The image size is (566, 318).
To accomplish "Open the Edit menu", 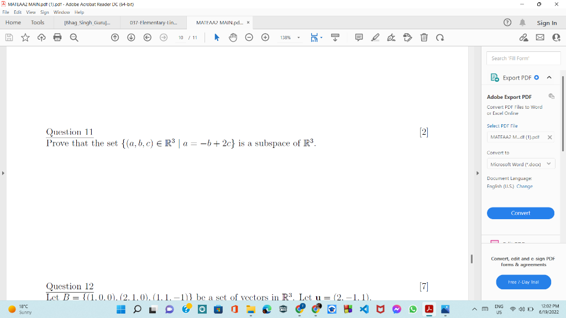I will (x=18, y=12).
